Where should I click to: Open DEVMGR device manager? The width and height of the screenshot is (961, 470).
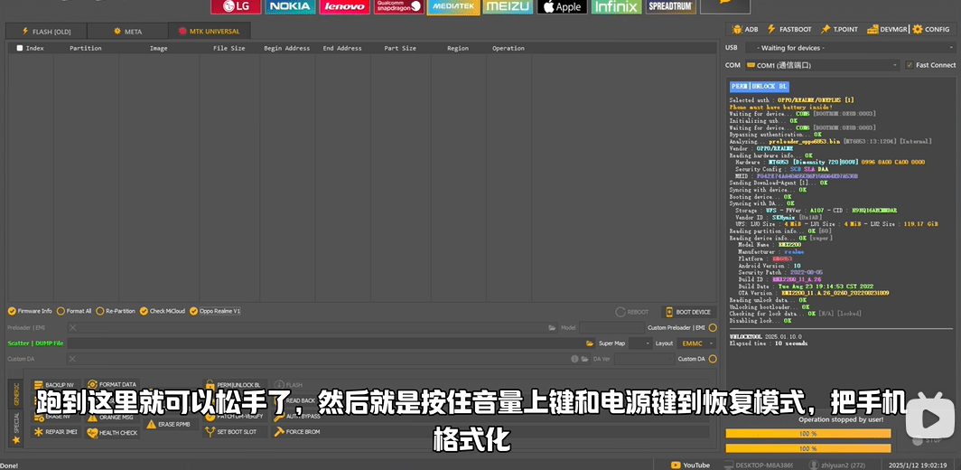(888, 29)
